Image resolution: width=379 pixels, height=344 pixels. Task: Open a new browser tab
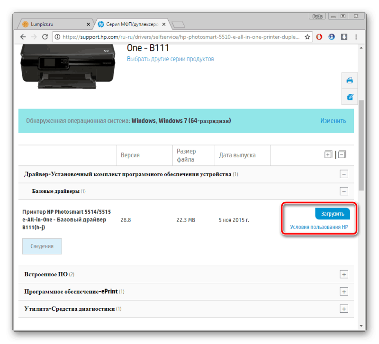coord(179,25)
